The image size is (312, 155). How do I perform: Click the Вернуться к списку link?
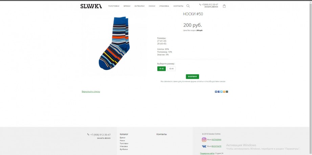click(91, 92)
